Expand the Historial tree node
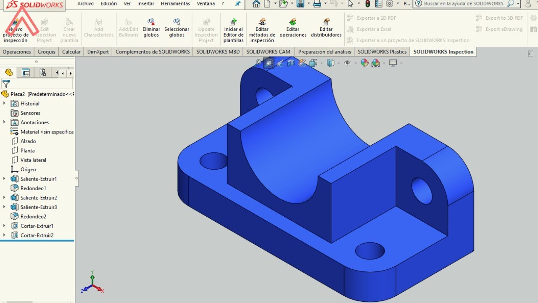The width and height of the screenshot is (538, 303). (x=5, y=104)
